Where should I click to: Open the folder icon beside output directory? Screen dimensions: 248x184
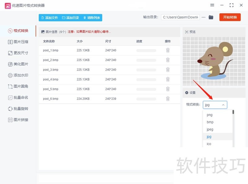211,17
